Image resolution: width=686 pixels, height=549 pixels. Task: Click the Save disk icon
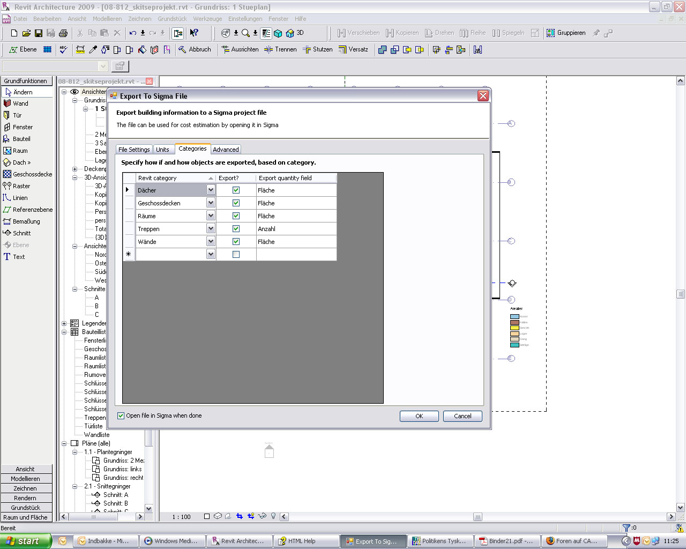pos(39,33)
